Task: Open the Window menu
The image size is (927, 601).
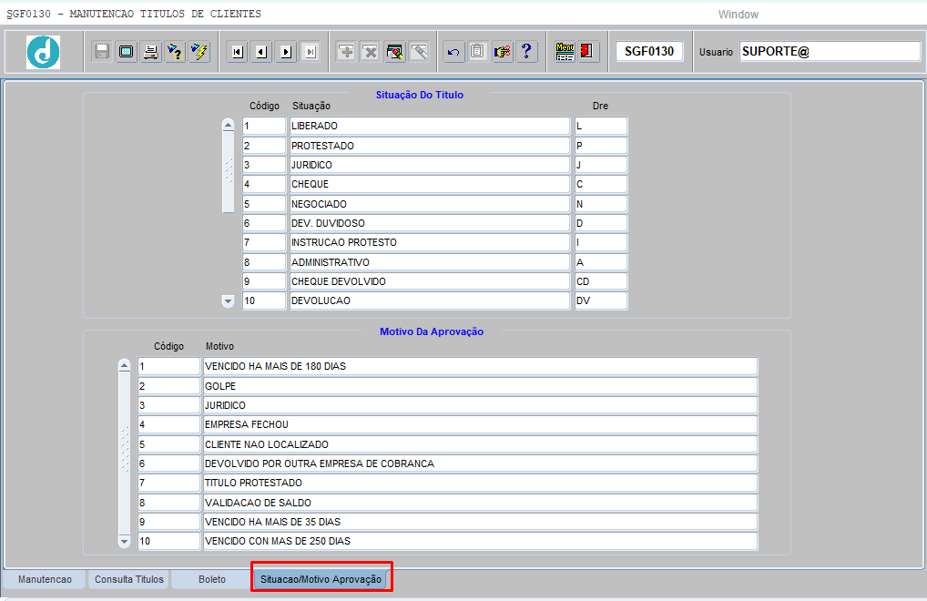Action: point(738,15)
